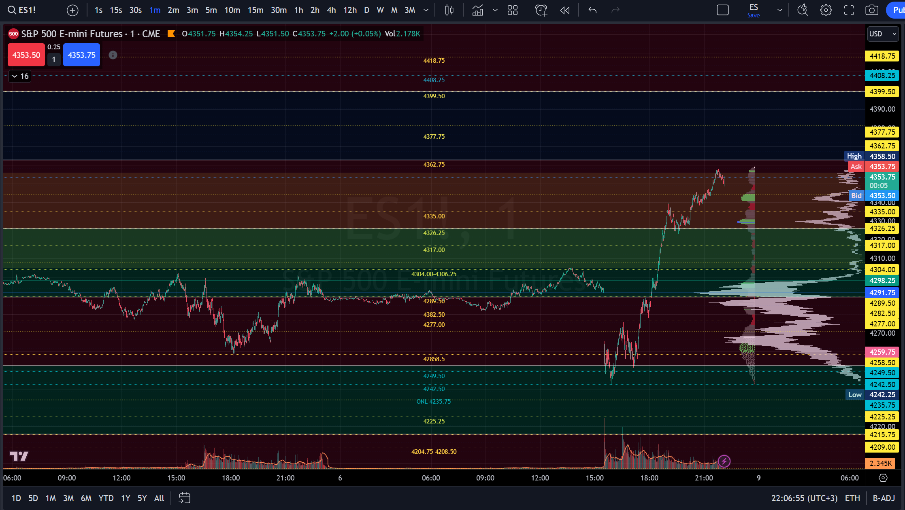This screenshot has height=510, width=905.
Task: Expand the interval list chevron
Action: (426, 10)
